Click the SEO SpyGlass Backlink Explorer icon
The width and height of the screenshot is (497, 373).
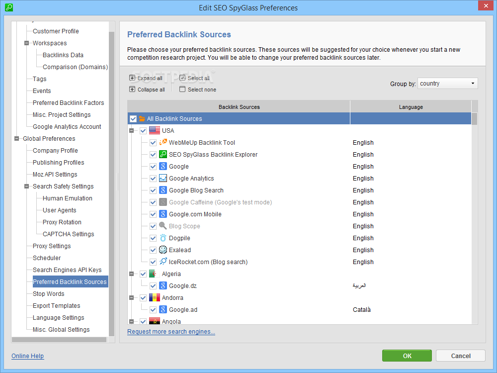coord(163,155)
